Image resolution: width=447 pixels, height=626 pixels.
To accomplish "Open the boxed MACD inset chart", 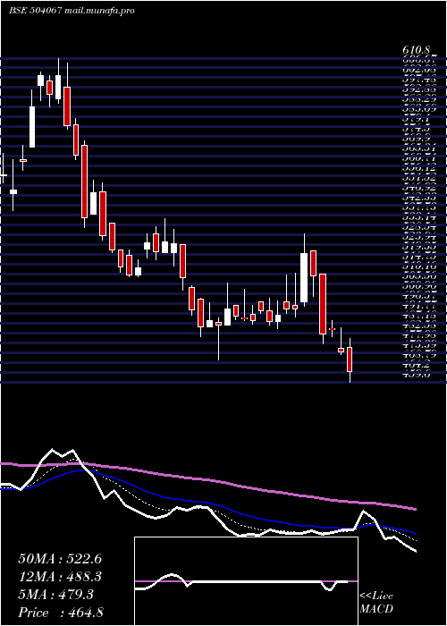I will (246, 581).
